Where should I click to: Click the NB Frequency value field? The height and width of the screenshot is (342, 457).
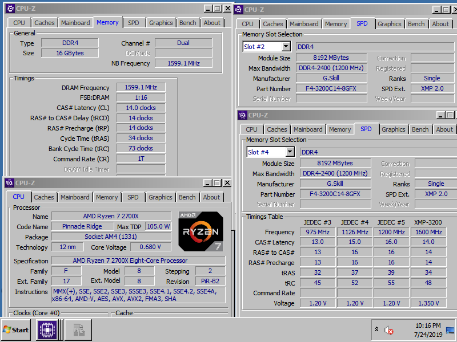tap(183, 63)
